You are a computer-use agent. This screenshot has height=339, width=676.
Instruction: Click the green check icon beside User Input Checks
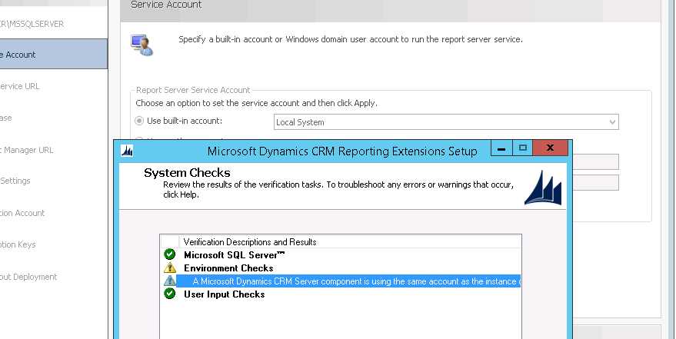point(170,294)
